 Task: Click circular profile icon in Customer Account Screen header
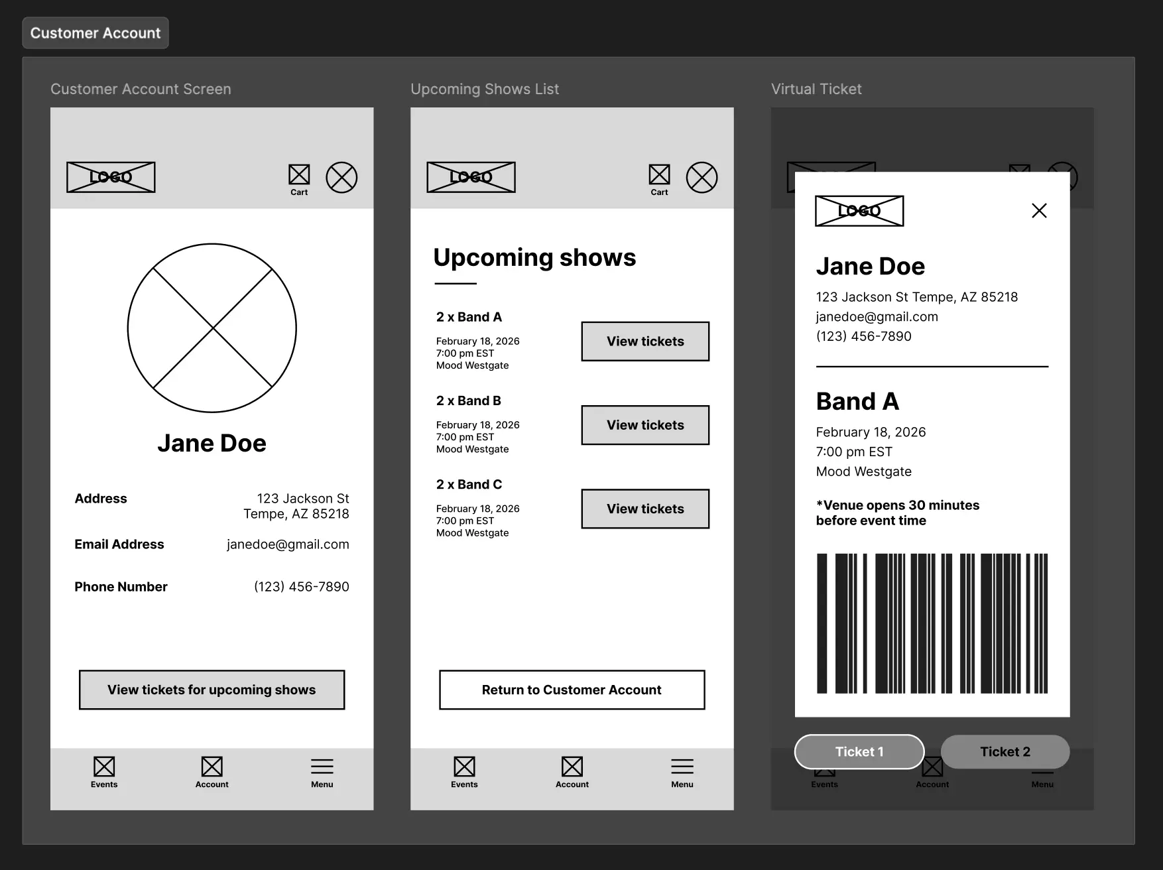(x=341, y=178)
